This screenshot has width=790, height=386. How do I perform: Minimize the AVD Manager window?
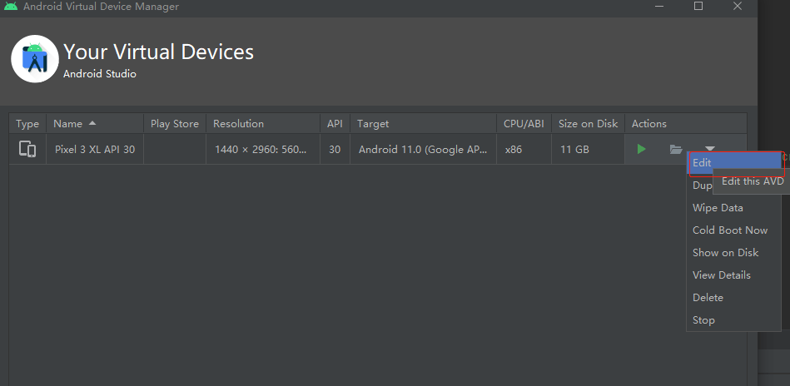[659, 6]
